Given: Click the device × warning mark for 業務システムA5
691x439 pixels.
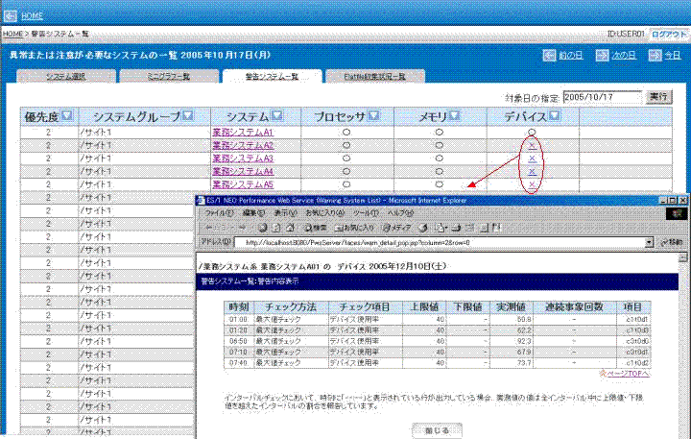Looking at the screenshot, I should [x=532, y=184].
